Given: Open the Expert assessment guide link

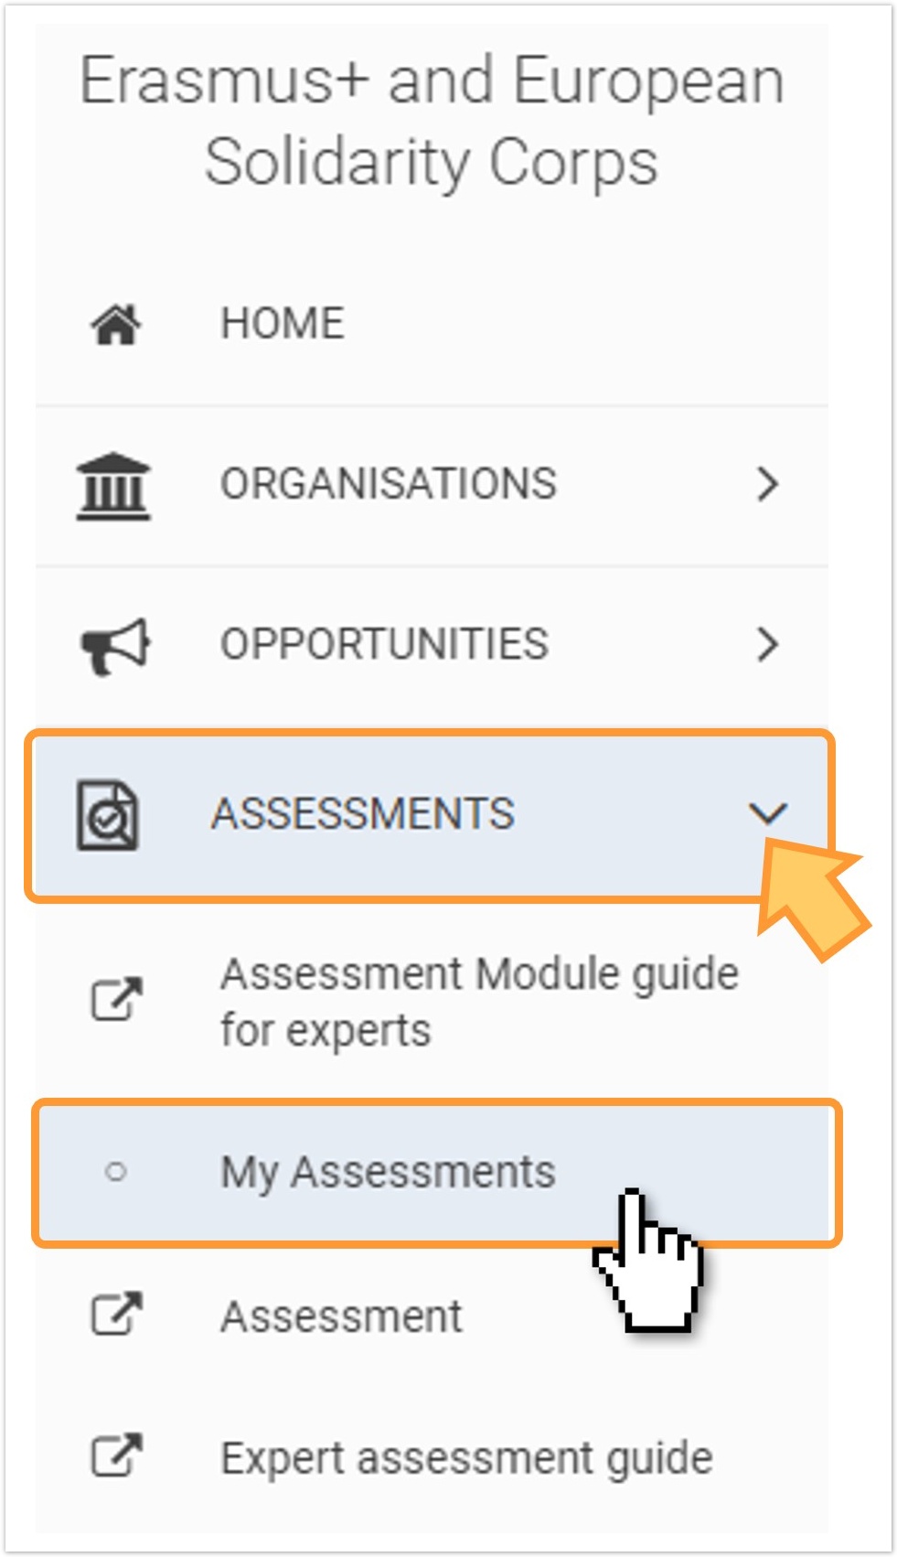Looking at the screenshot, I should tap(467, 1459).
